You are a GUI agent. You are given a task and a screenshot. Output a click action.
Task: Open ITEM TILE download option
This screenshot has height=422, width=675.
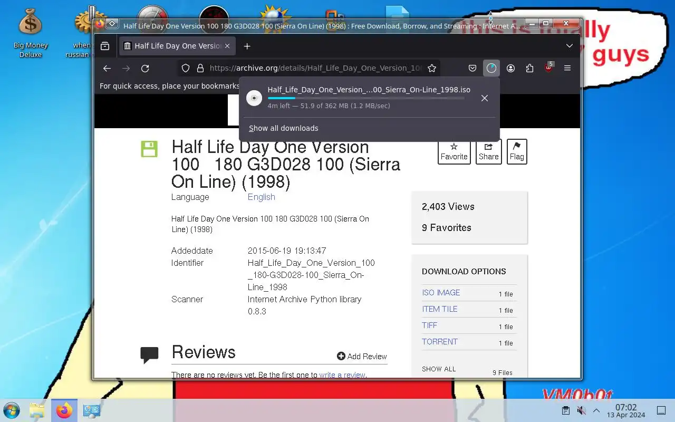(440, 309)
